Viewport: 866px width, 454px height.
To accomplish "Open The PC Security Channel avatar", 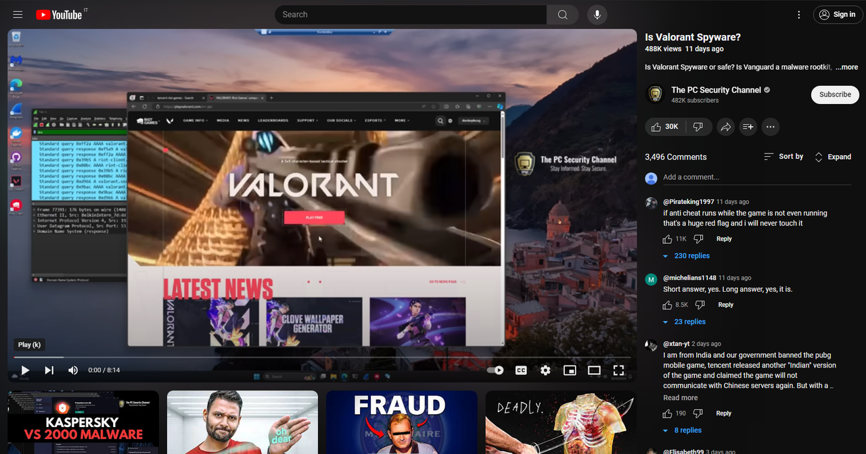I will point(654,94).
